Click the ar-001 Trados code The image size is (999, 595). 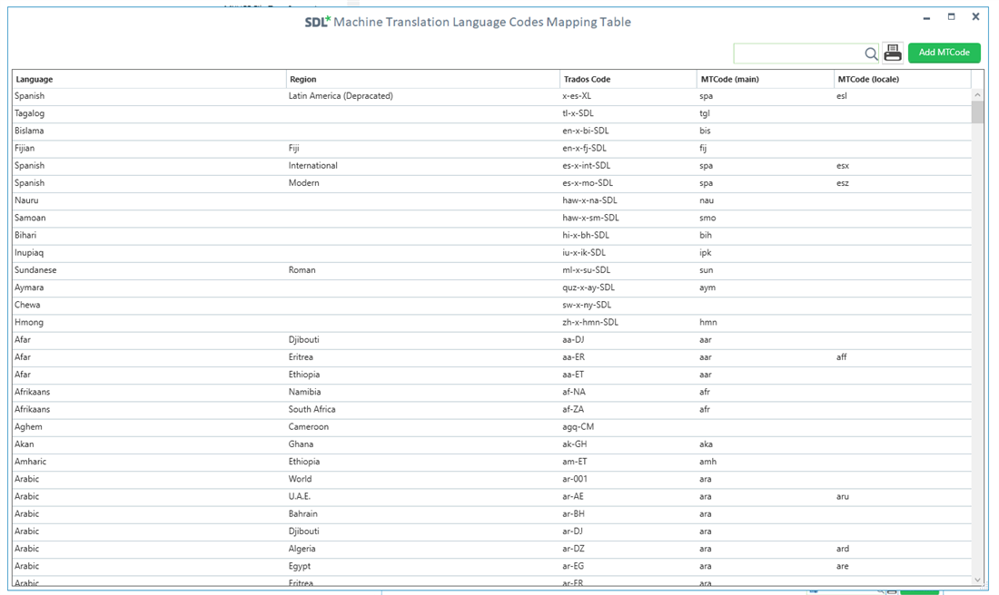coord(575,479)
